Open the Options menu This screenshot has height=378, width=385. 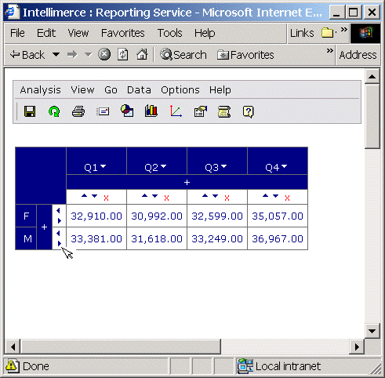(x=180, y=90)
